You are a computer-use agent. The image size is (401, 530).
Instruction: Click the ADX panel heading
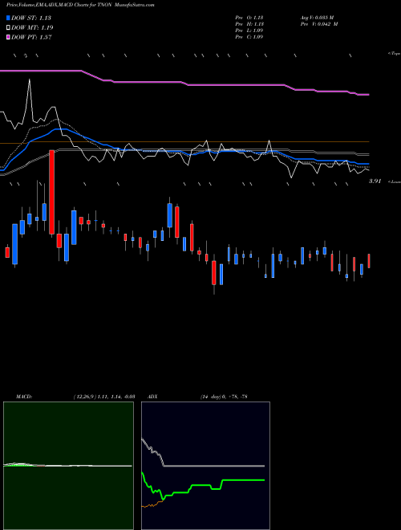pos(152,397)
